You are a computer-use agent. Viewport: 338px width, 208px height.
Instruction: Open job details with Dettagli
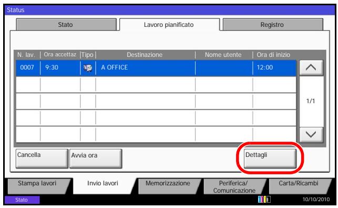point(270,159)
